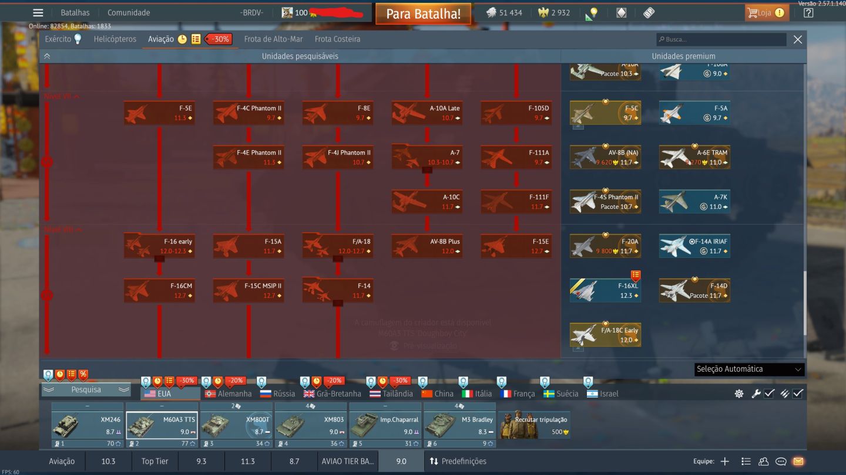This screenshot has width=846, height=475.
Task: Select the Israel nation tab
Action: click(x=602, y=394)
